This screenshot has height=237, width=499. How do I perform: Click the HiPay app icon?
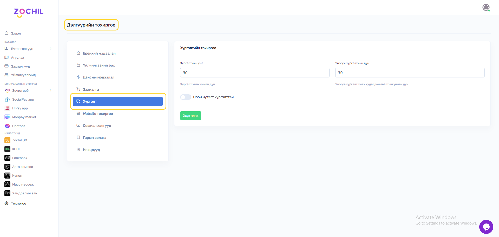[x=7, y=108]
